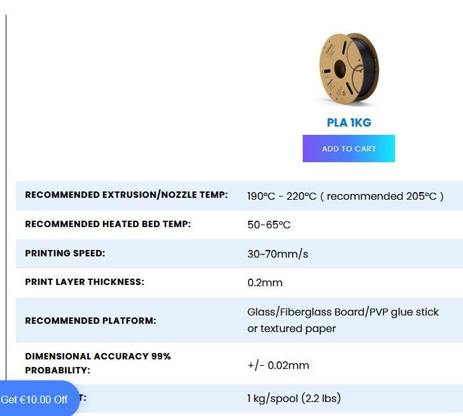
Task: Select the Recommended Heated Bed Temp label
Action: tap(107, 224)
